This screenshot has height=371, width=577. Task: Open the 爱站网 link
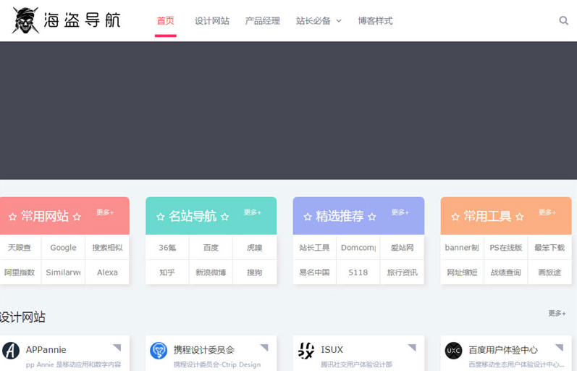tap(403, 248)
